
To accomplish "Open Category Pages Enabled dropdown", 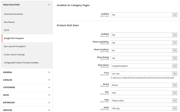I will (x=144, y=15).
